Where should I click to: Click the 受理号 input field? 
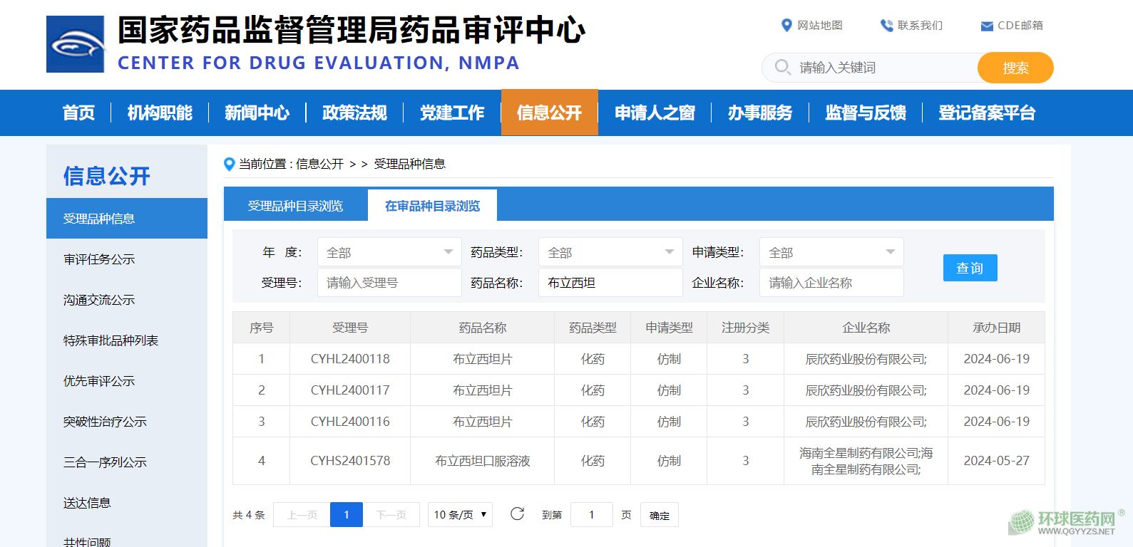pos(389,283)
